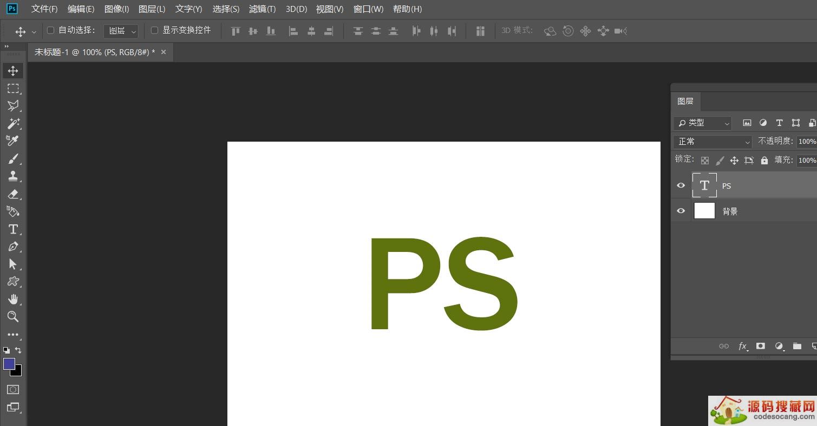Open the Edit Toolbar three-dots button
The image size is (817, 426).
tap(13, 335)
